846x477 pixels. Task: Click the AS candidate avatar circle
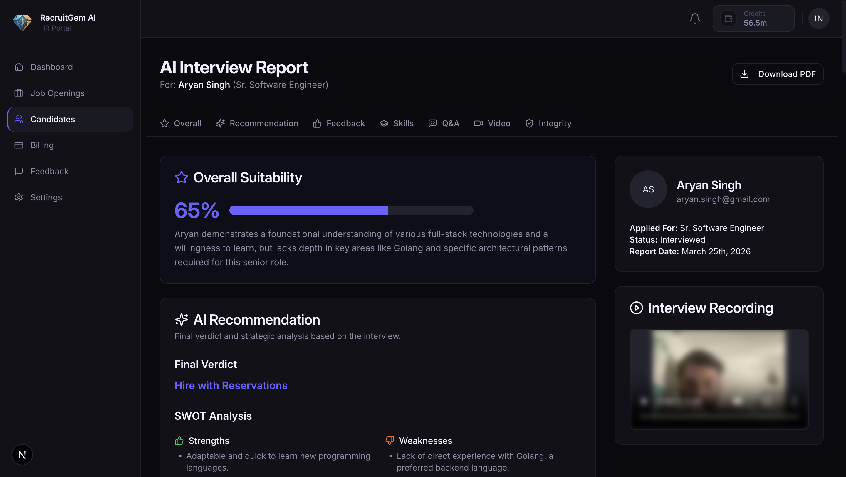648,189
